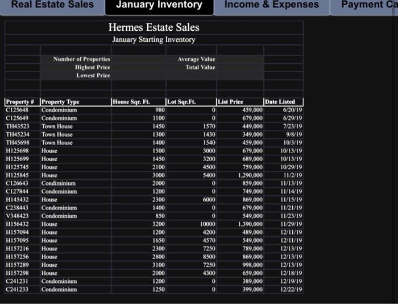Select property number TH45234

(22, 134)
